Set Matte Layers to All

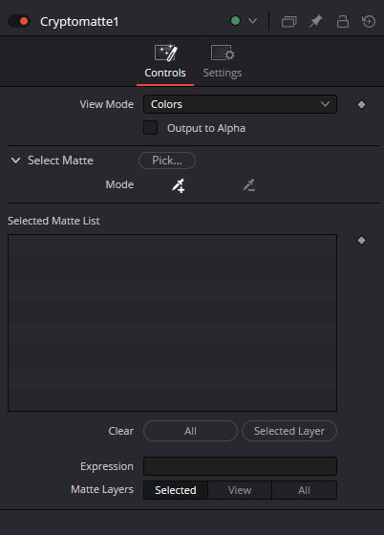click(x=304, y=490)
